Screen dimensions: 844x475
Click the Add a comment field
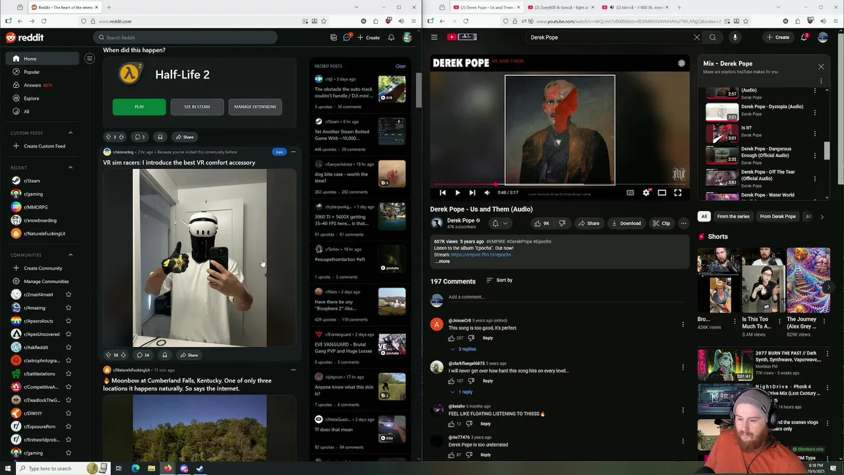(x=567, y=297)
